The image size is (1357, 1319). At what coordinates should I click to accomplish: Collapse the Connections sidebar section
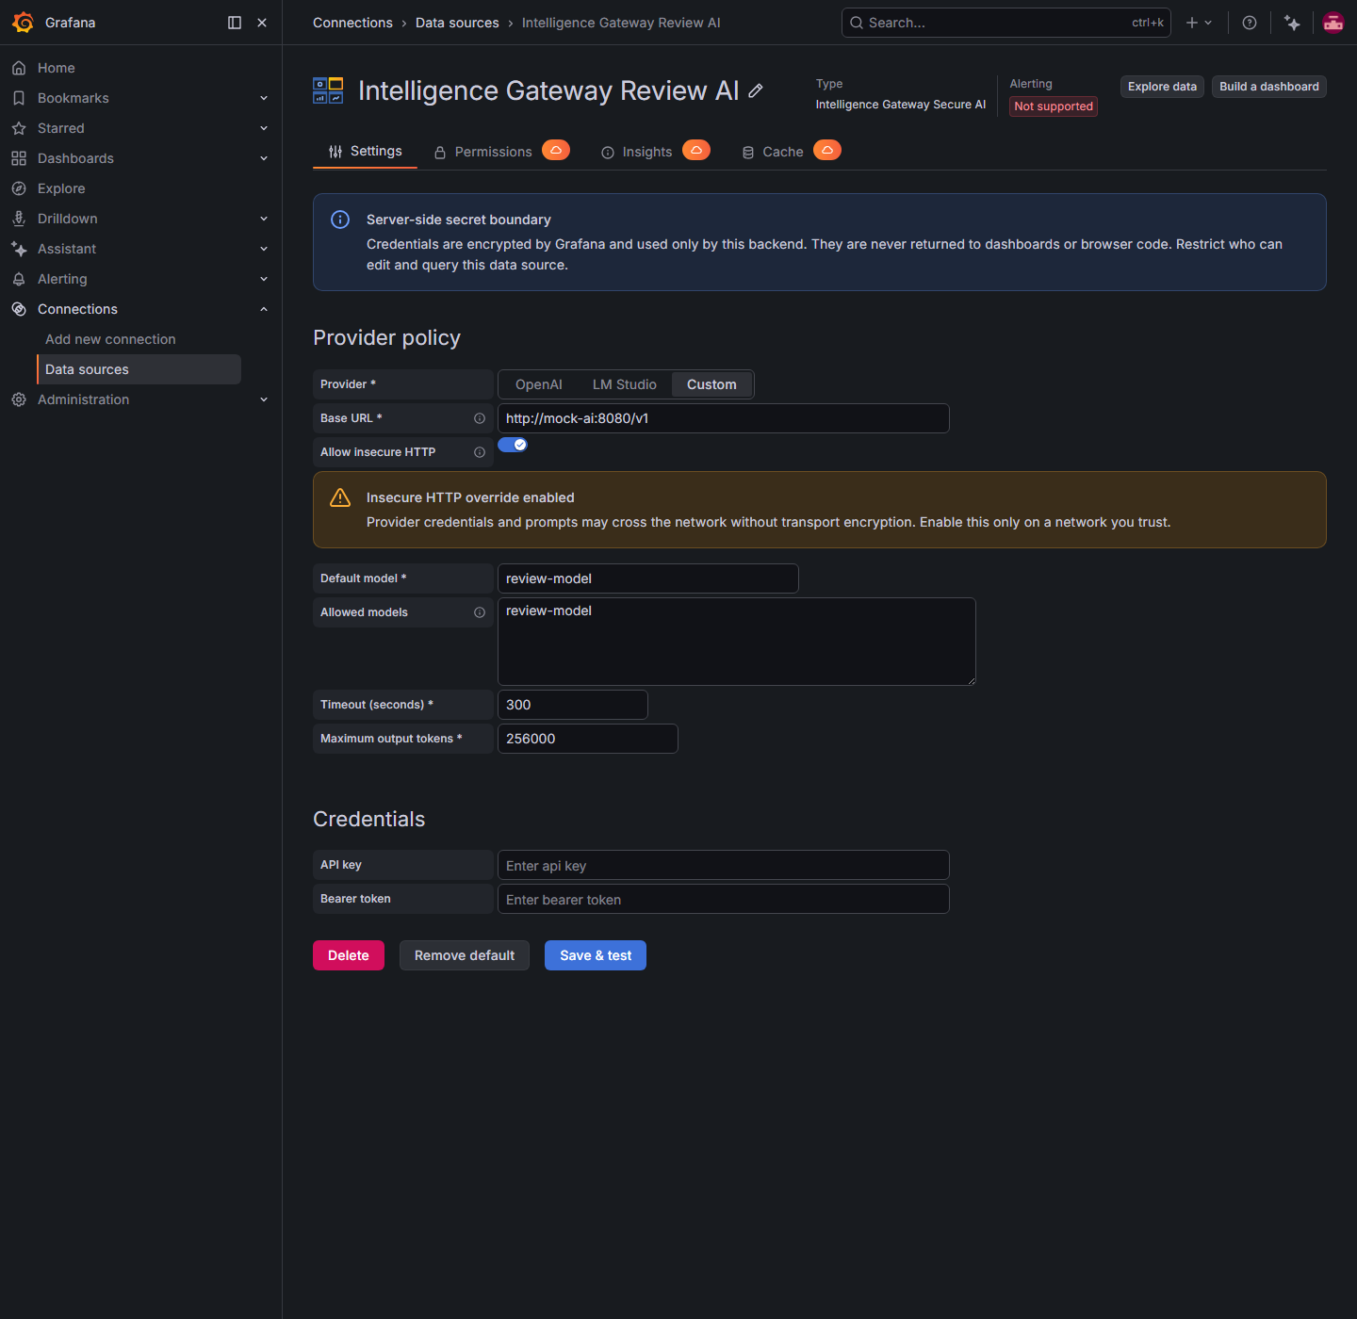pyautogui.click(x=264, y=309)
